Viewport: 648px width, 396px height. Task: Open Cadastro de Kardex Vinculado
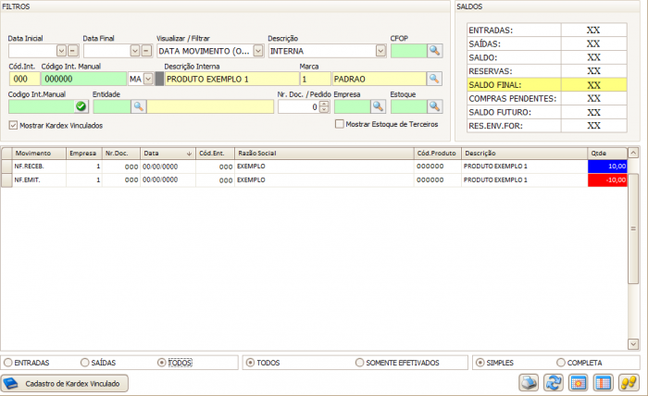(65, 382)
